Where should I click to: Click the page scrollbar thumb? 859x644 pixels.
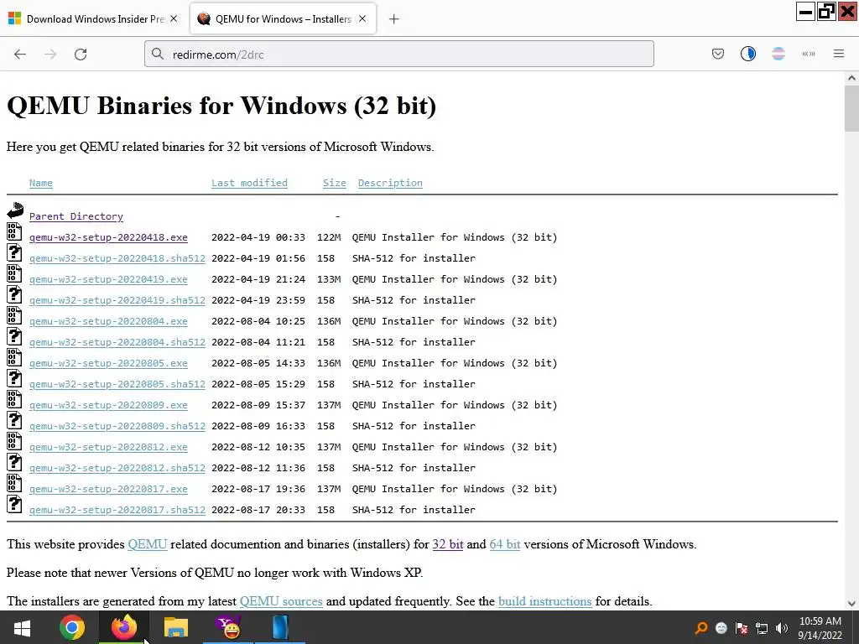(x=851, y=109)
